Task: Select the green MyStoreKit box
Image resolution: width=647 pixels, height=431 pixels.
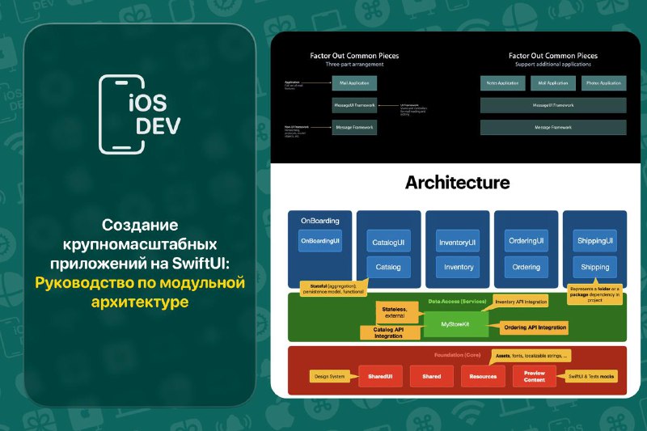Action: click(x=455, y=324)
